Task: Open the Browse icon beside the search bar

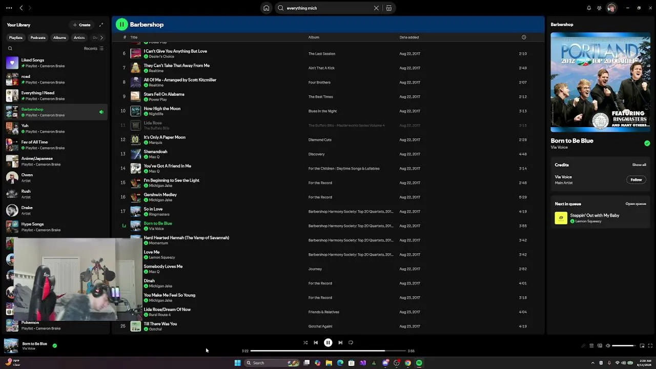Action: tap(389, 8)
